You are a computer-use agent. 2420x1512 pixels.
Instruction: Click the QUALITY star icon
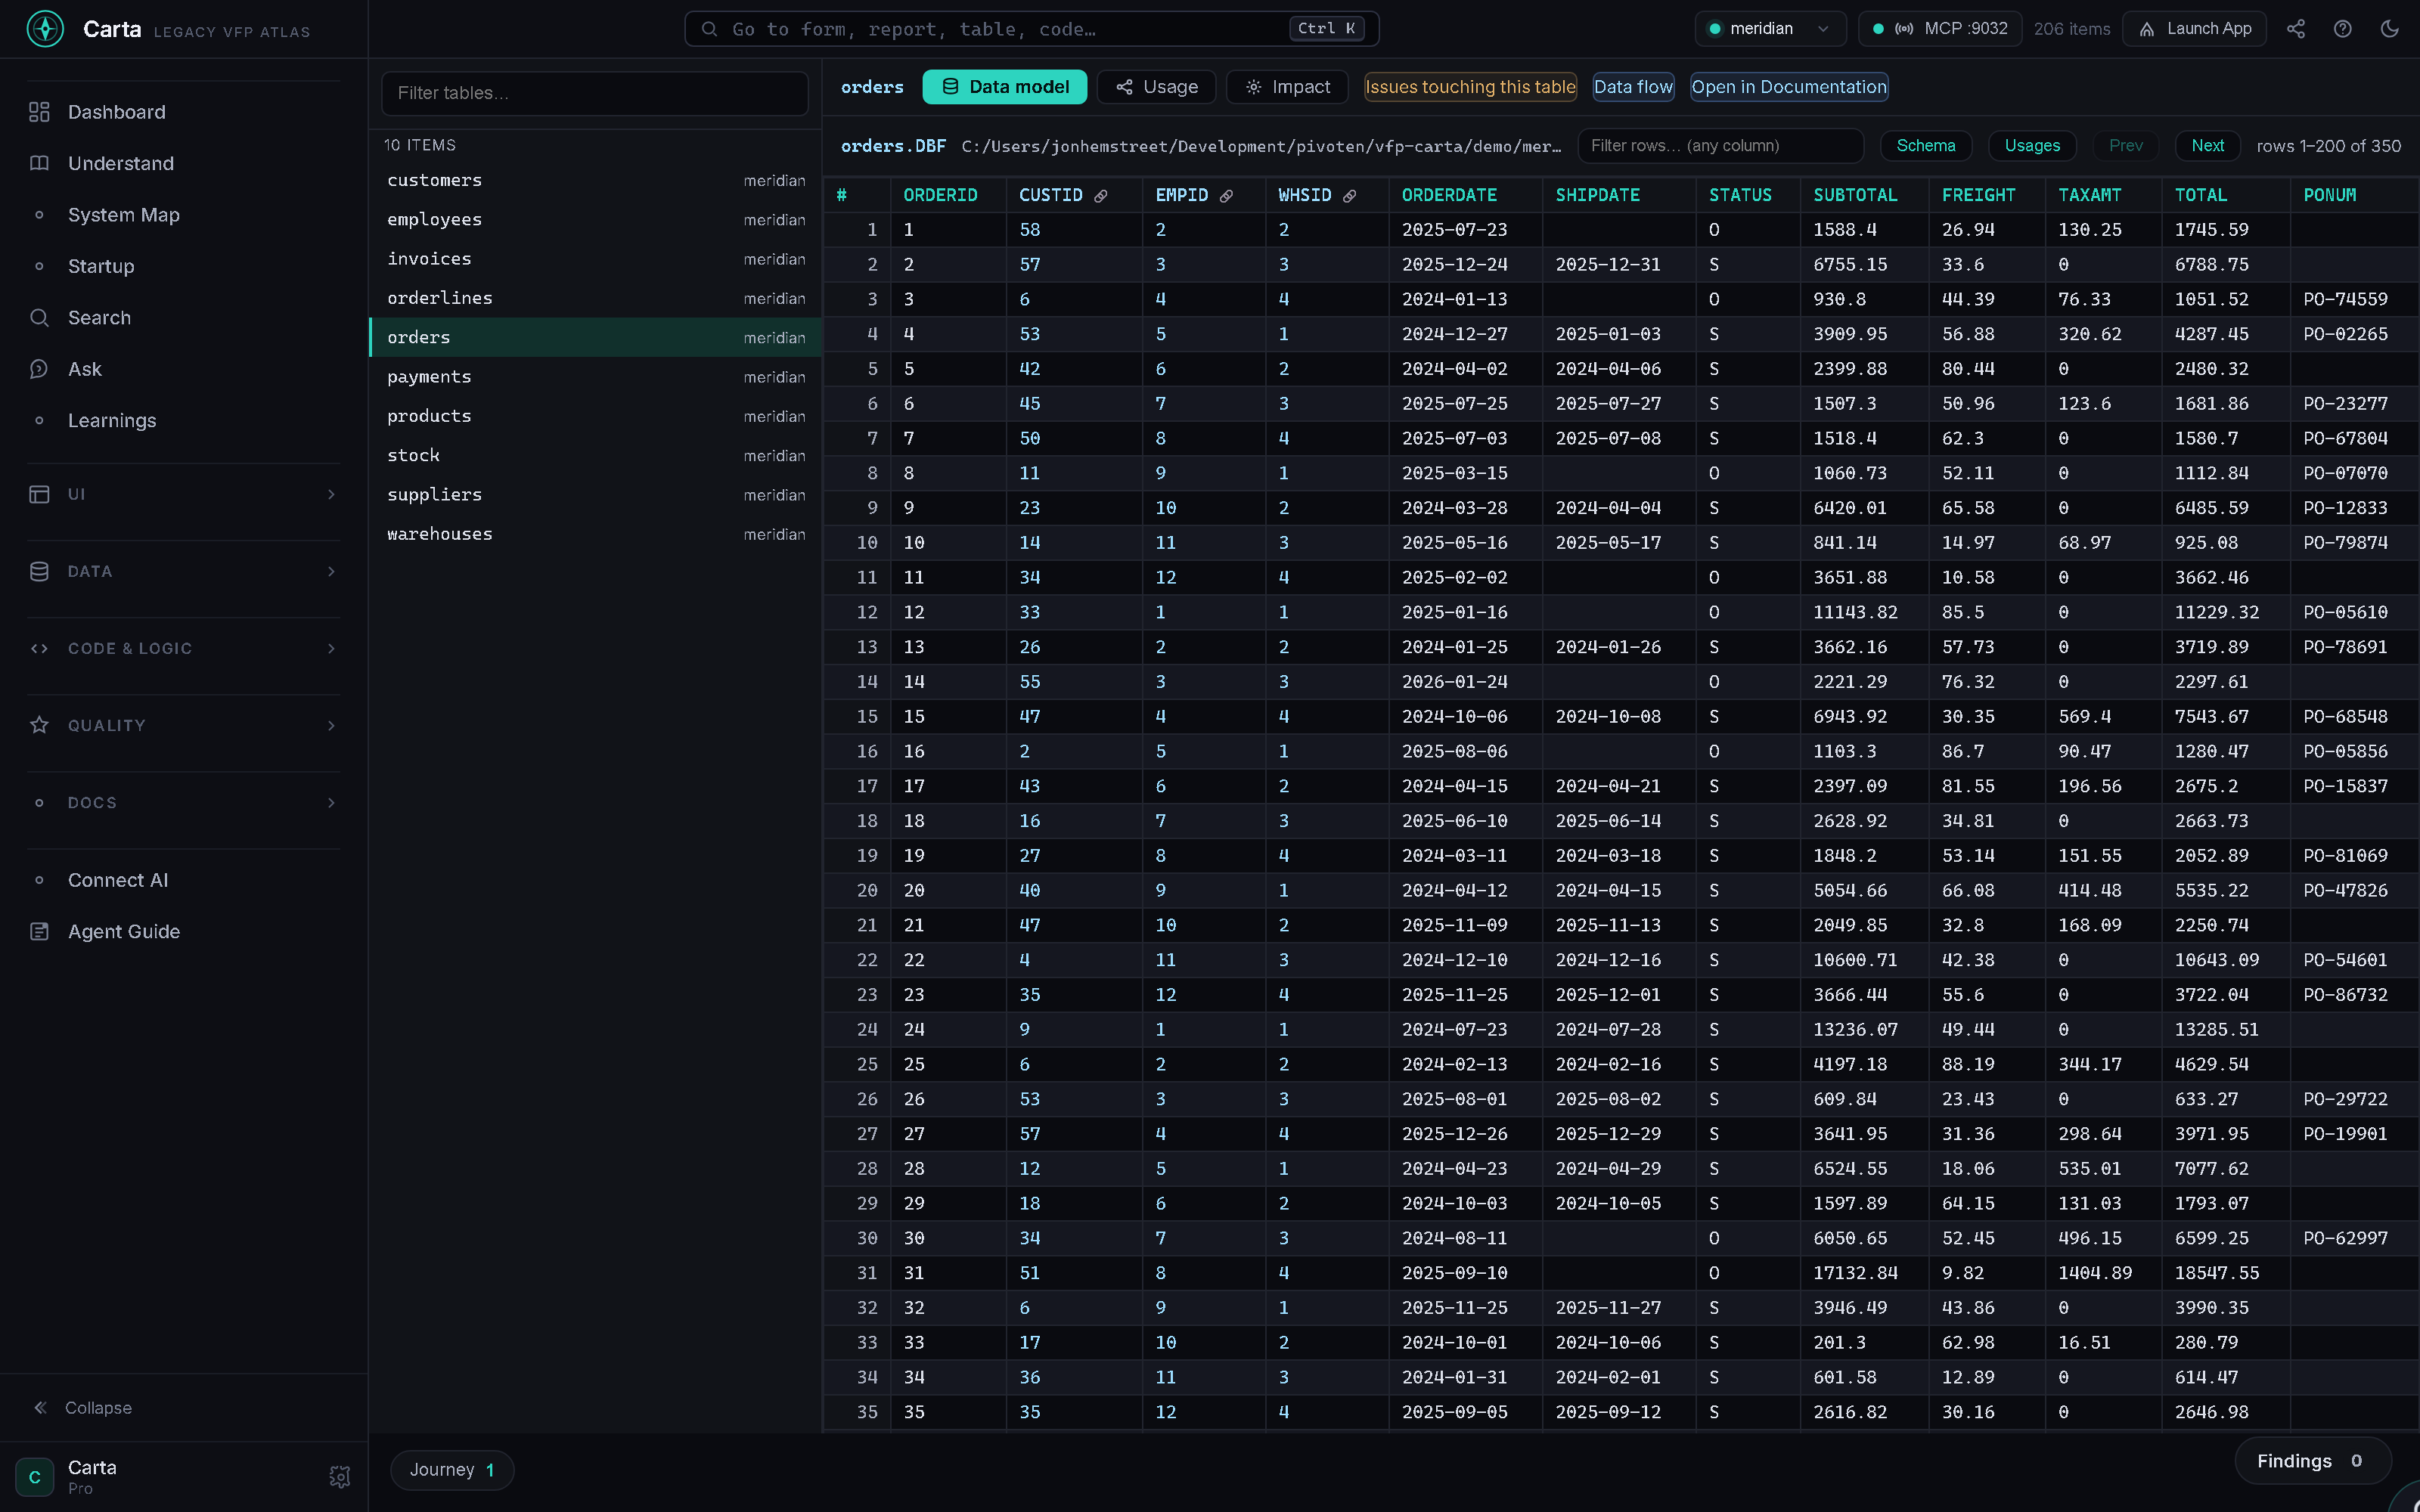point(39,725)
